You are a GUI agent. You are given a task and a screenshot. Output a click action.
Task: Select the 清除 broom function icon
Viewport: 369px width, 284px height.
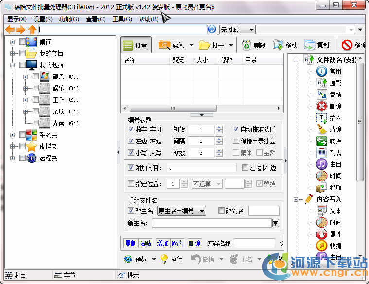point(322,129)
